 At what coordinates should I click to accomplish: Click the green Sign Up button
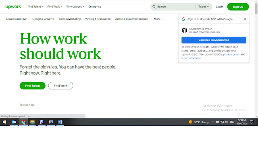238,7
